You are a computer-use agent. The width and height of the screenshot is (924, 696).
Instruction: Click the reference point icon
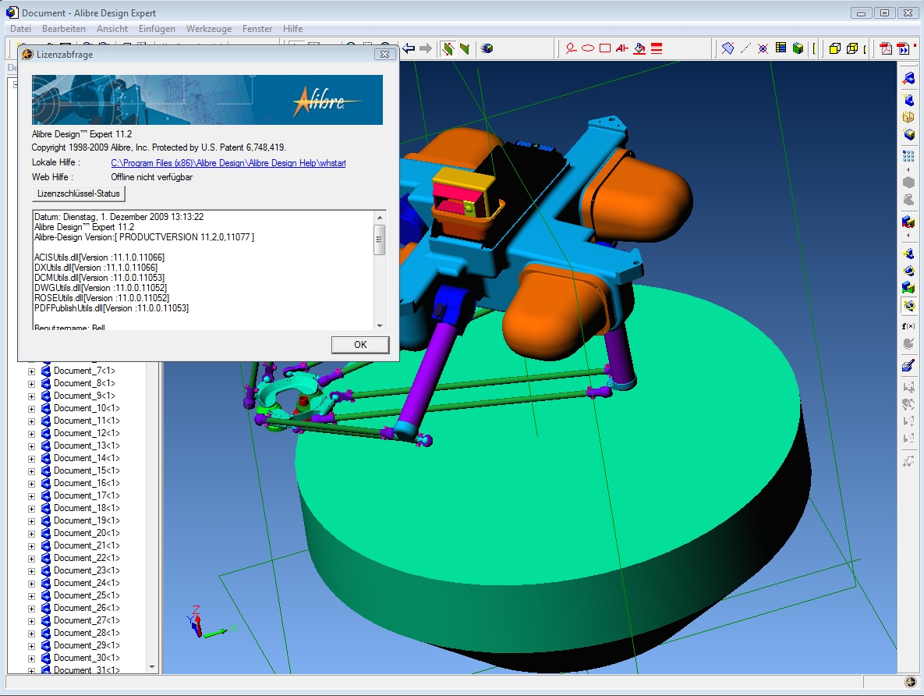[x=763, y=48]
